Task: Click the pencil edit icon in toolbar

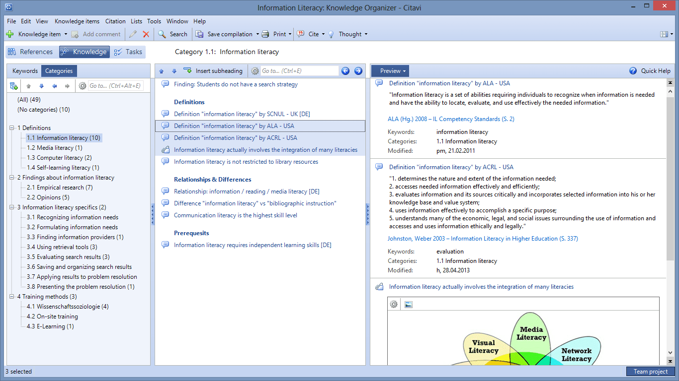Action: pyautogui.click(x=133, y=34)
